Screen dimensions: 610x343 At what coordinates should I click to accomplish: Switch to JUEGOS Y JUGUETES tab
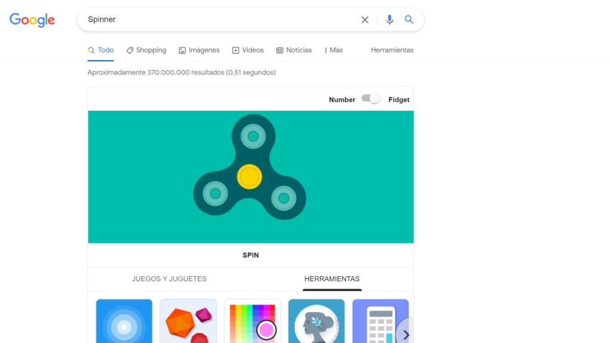(x=169, y=279)
